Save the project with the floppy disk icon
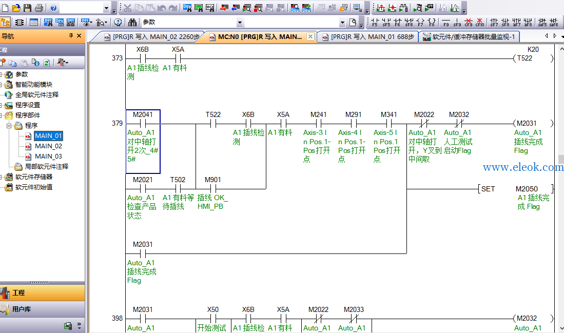 click(27, 8)
